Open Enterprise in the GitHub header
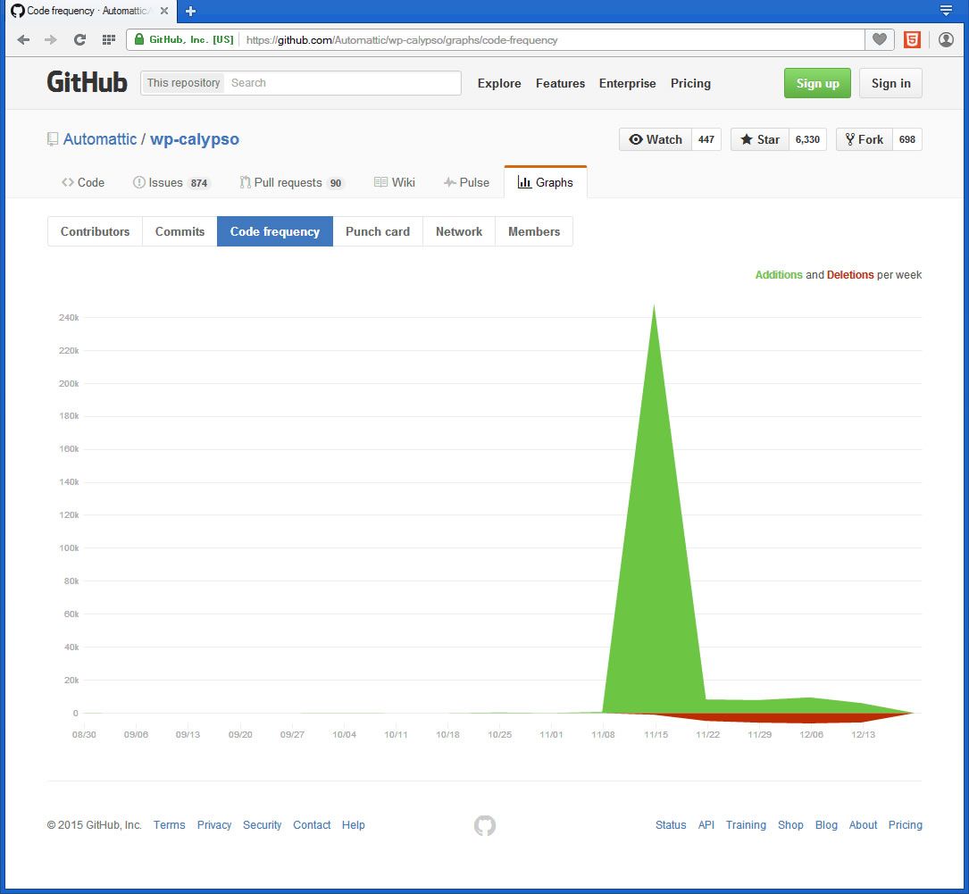 click(x=627, y=83)
